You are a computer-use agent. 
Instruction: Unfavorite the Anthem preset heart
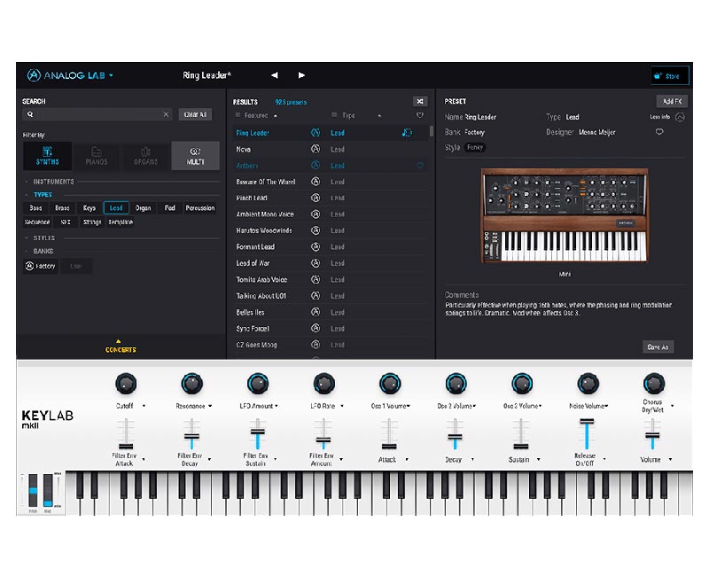[x=420, y=166]
